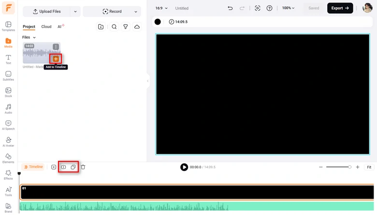Open the media search icon
Image resolution: width=377 pixels, height=215 pixels.
(x=114, y=27)
